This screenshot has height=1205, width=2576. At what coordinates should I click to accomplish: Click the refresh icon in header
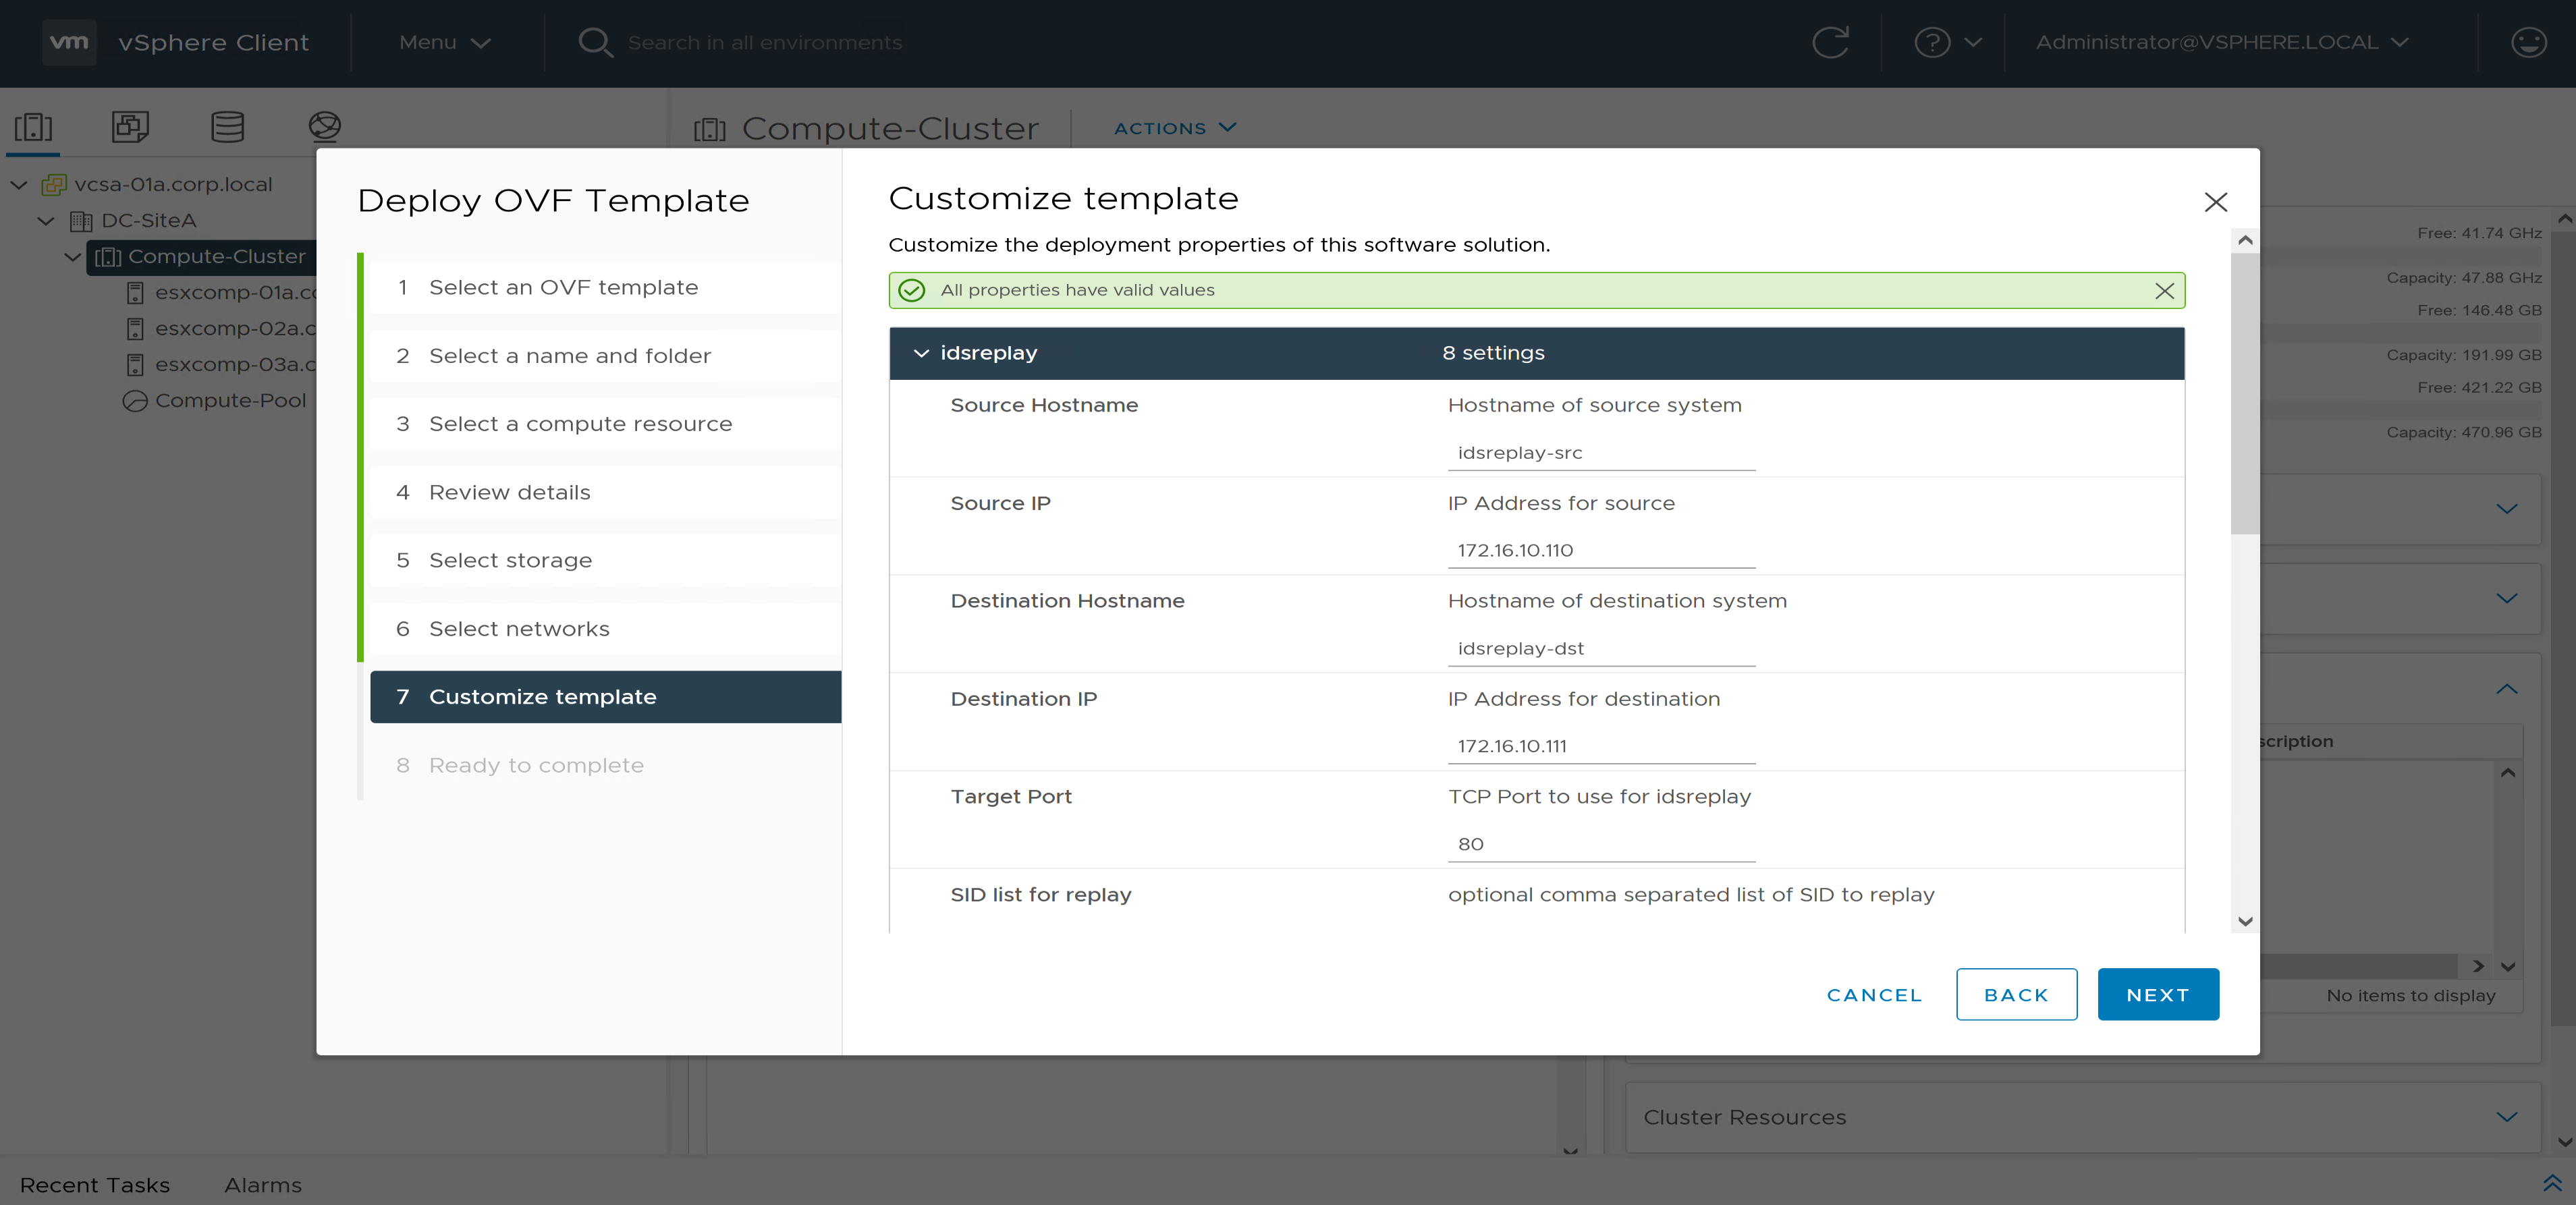[x=1830, y=42]
